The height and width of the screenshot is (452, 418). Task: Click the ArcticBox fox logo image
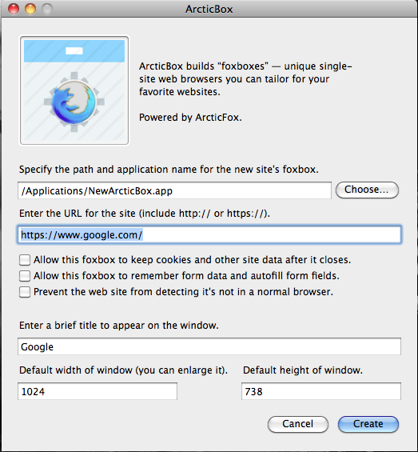coord(74,90)
